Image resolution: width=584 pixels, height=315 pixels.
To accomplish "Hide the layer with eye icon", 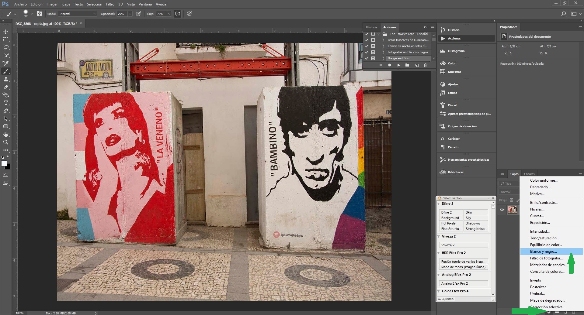I will (x=502, y=210).
